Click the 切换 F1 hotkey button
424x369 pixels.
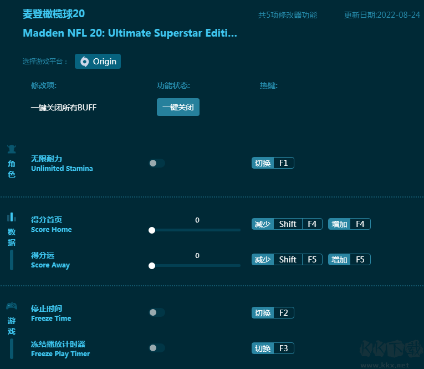pyautogui.click(x=273, y=163)
